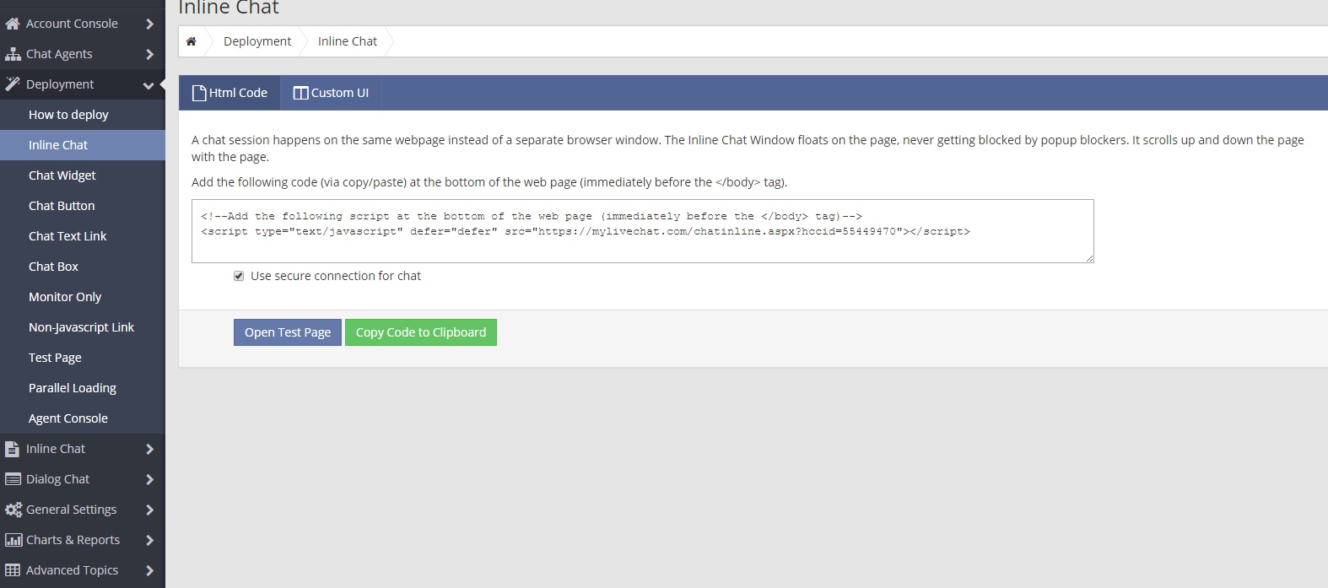Click the Chat Agents sidebar label
Screen dimensions: 1328x588
[59, 54]
